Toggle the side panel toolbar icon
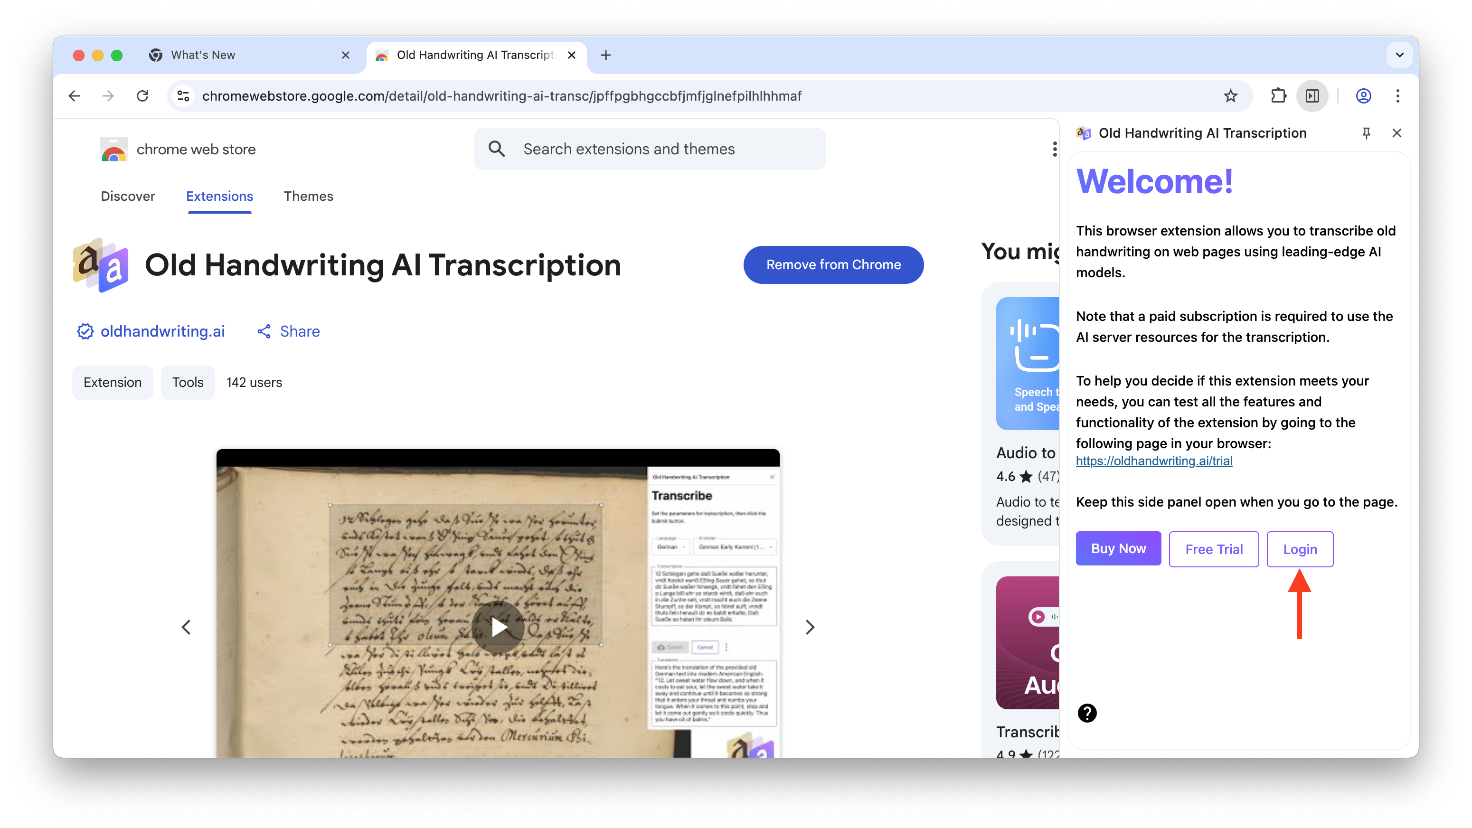Viewport: 1472px width, 828px height. tap(1312, 96)
